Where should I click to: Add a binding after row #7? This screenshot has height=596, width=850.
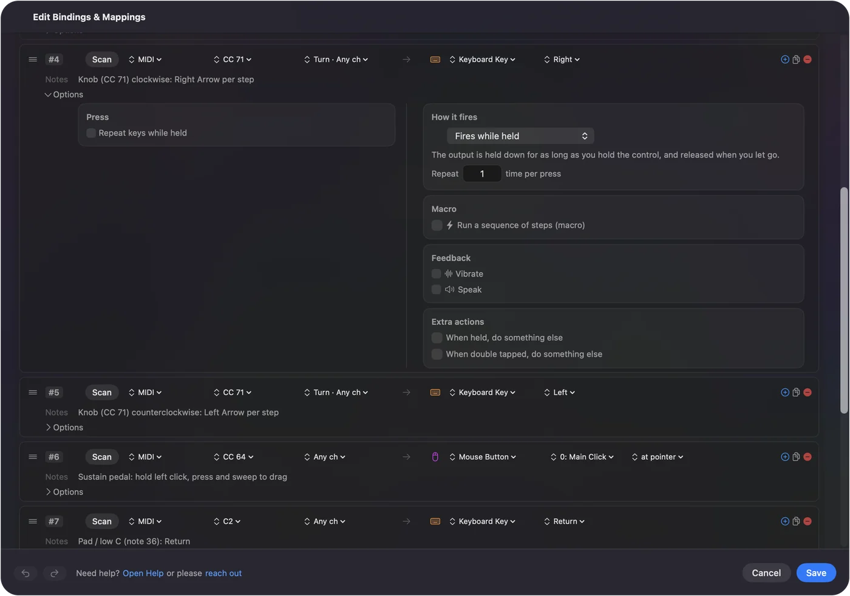click(785, 521)
